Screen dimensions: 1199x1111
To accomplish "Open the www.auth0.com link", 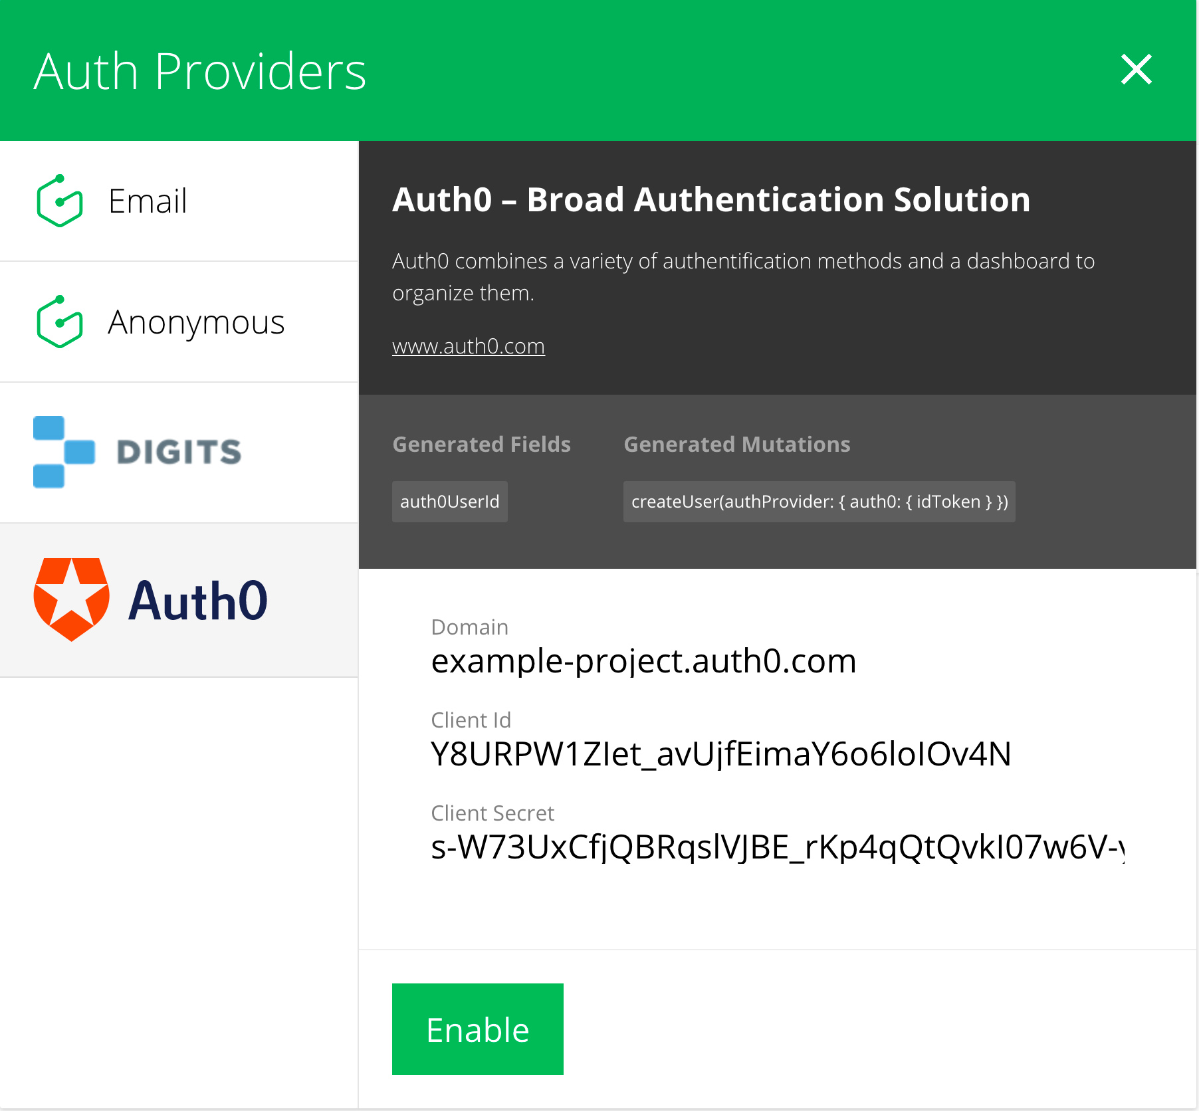I will click(x=468, y=346).
